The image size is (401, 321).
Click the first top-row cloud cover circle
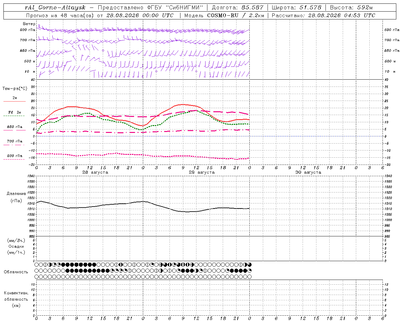click(x=37, y=265)
